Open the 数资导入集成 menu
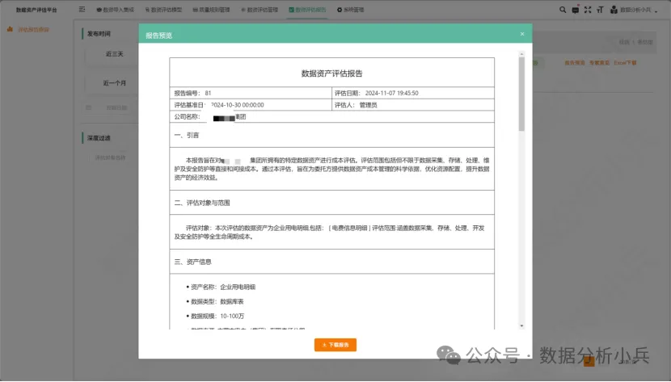Image resolution: width=671 pixels, height=382 pixels. pyautogui.click(x=115, y=10)
